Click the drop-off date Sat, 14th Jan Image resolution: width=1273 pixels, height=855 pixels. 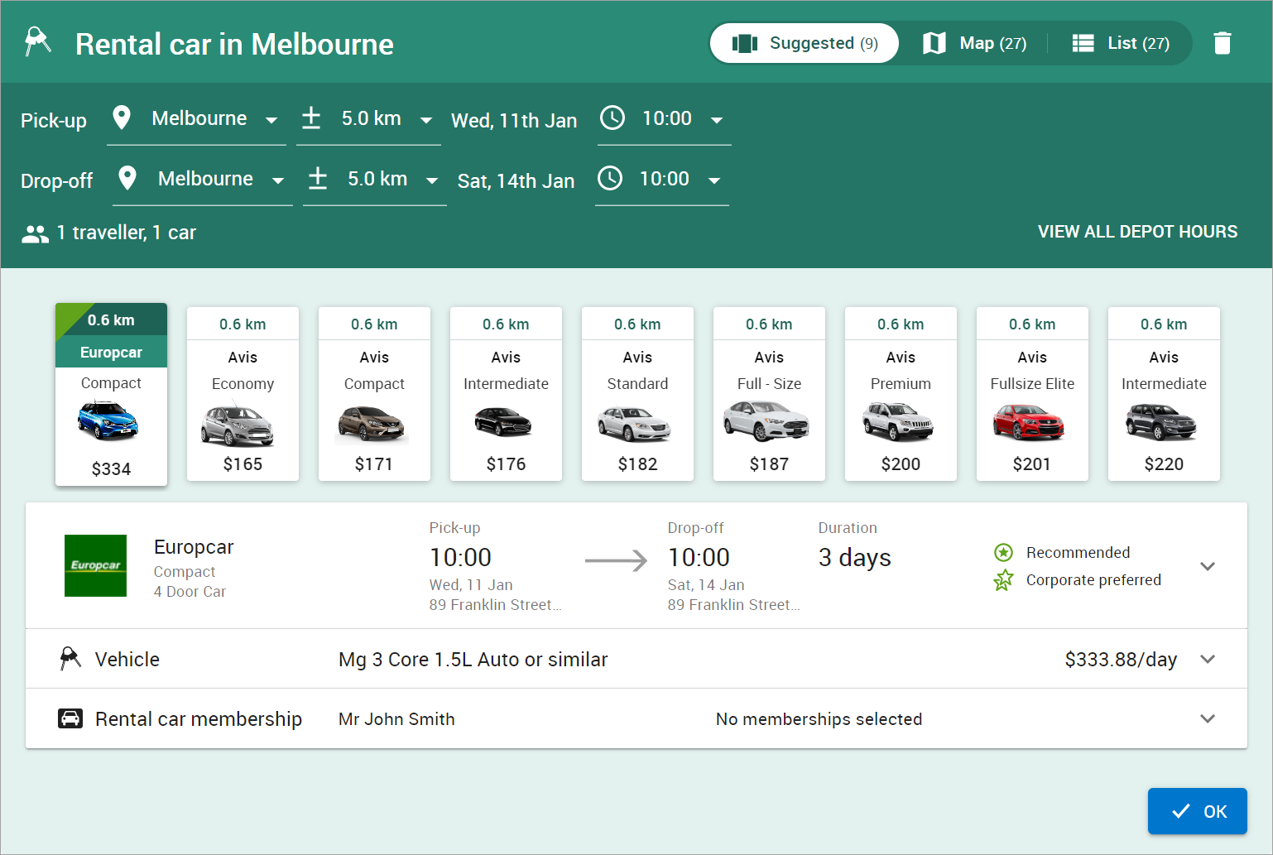pyautogui.click(x=516, y=181)
